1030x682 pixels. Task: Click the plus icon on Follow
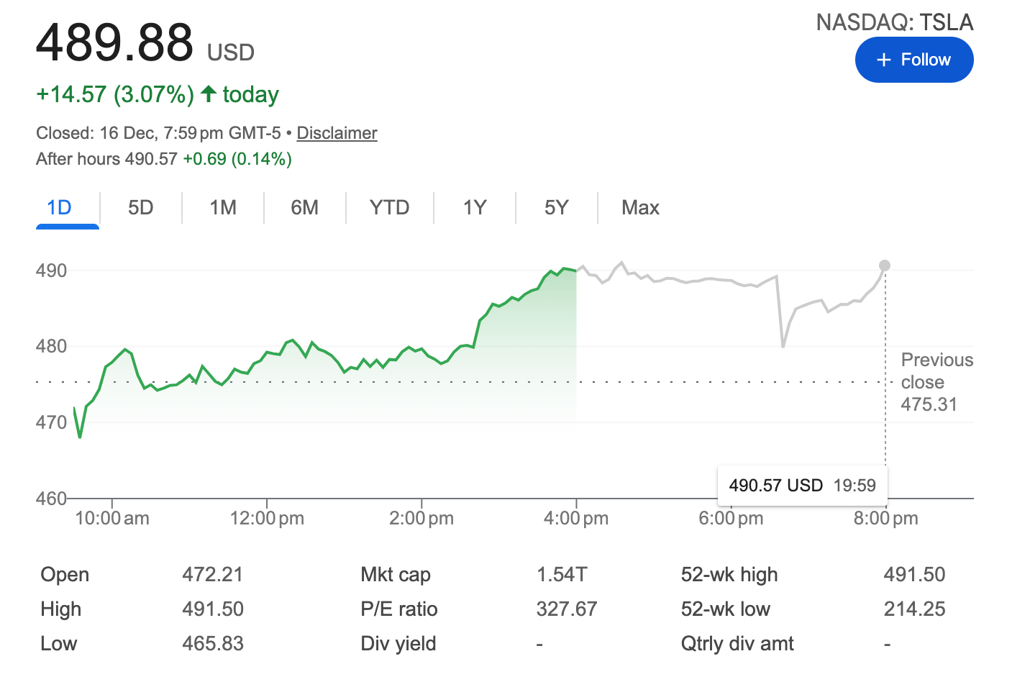(x=884, y=60)
